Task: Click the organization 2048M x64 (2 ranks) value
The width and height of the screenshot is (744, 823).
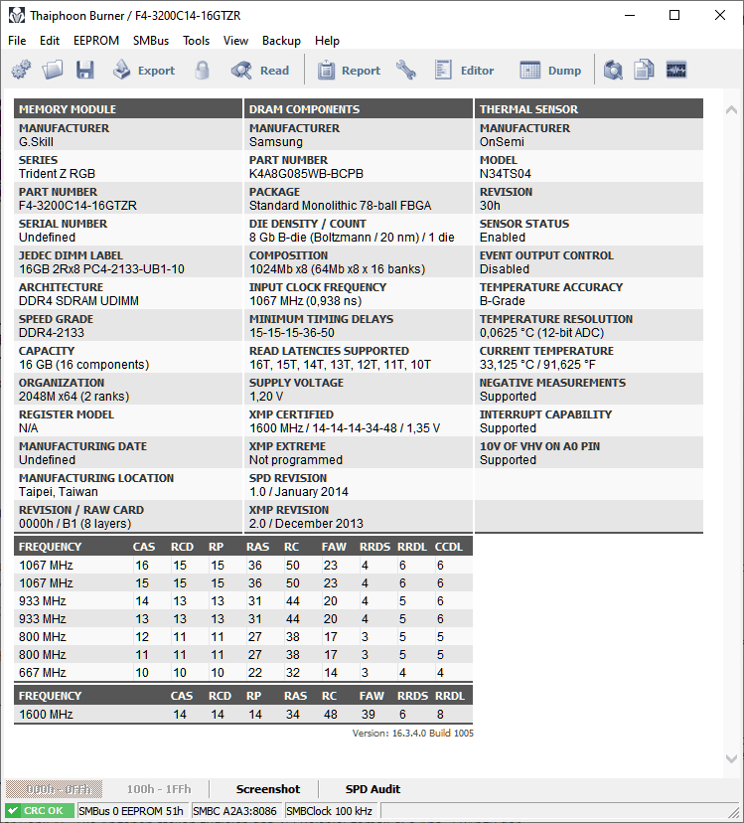Action: click(74, 397)
